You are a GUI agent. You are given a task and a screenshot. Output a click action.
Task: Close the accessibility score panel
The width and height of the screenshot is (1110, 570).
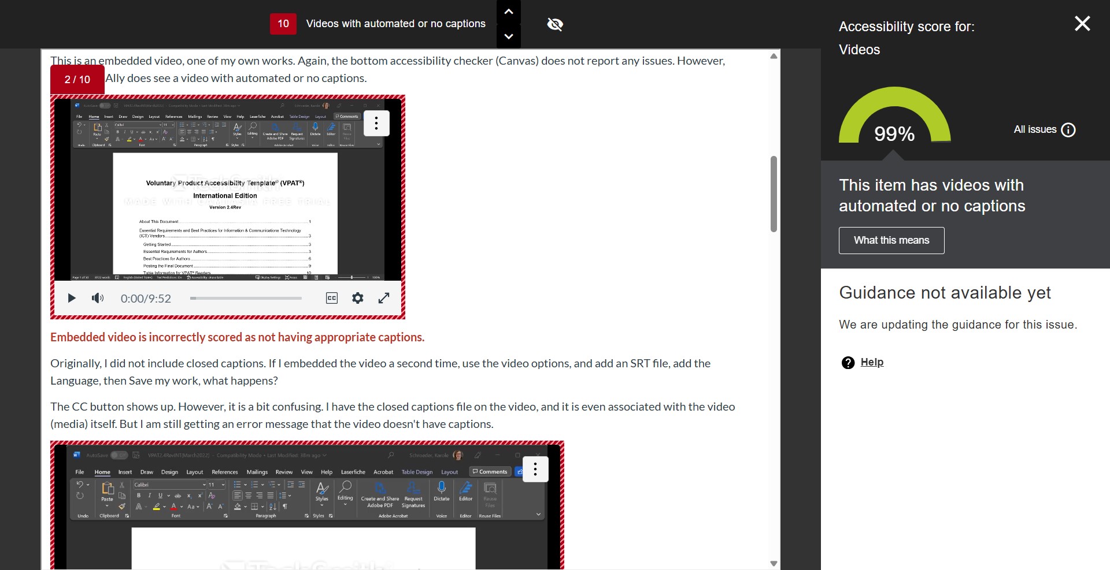click(1082, 24)
